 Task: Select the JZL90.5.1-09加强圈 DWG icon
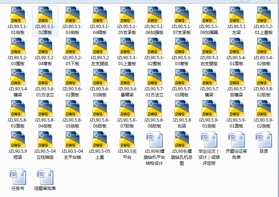[x=209, y=15]
